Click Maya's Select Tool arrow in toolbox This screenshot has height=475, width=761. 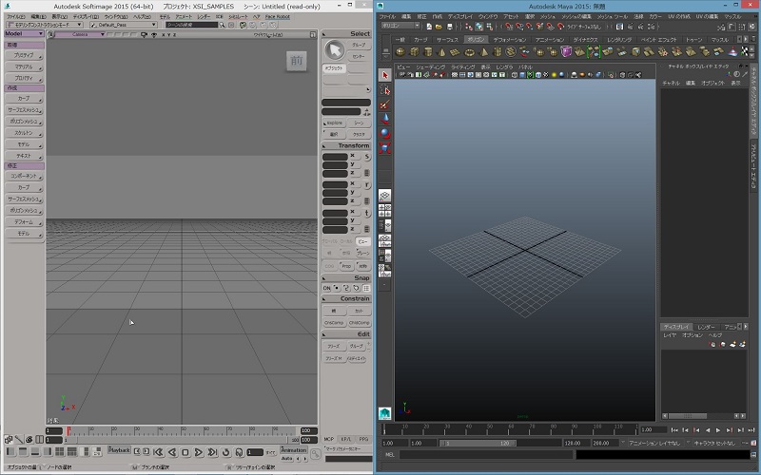click(385, 76)
